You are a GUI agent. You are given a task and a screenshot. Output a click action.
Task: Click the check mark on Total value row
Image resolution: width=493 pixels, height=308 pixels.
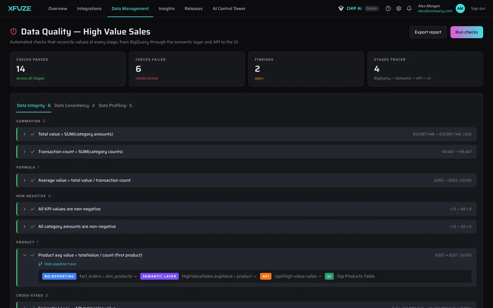[x=33, y=134]
